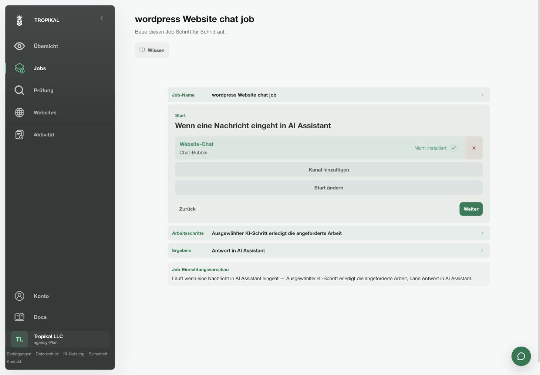
Task: Click the agency-Plan label
Action: click(46, 343)
